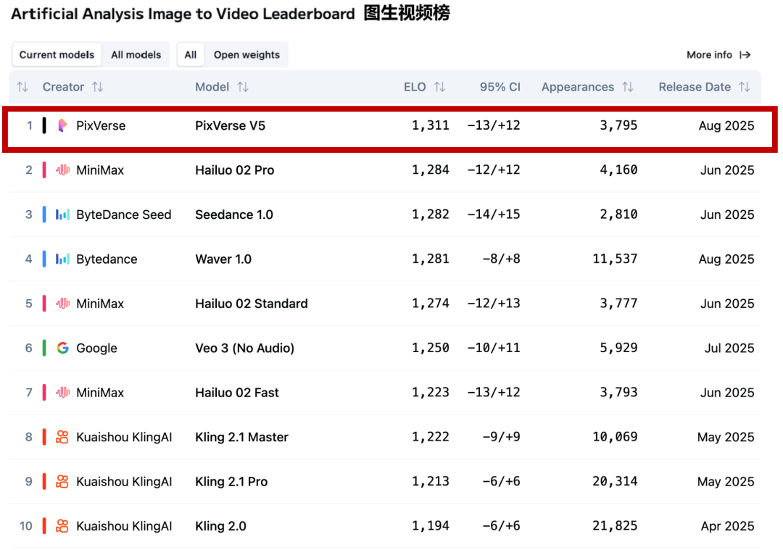Click the appearances count 20,314
The image size is (783, 550).
click(615, 482)
